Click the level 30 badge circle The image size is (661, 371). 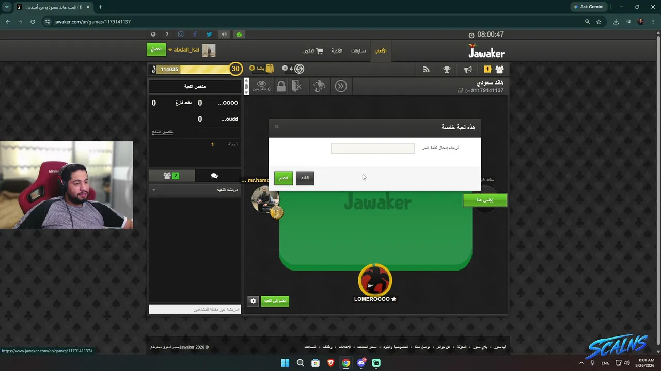[235, 69]
